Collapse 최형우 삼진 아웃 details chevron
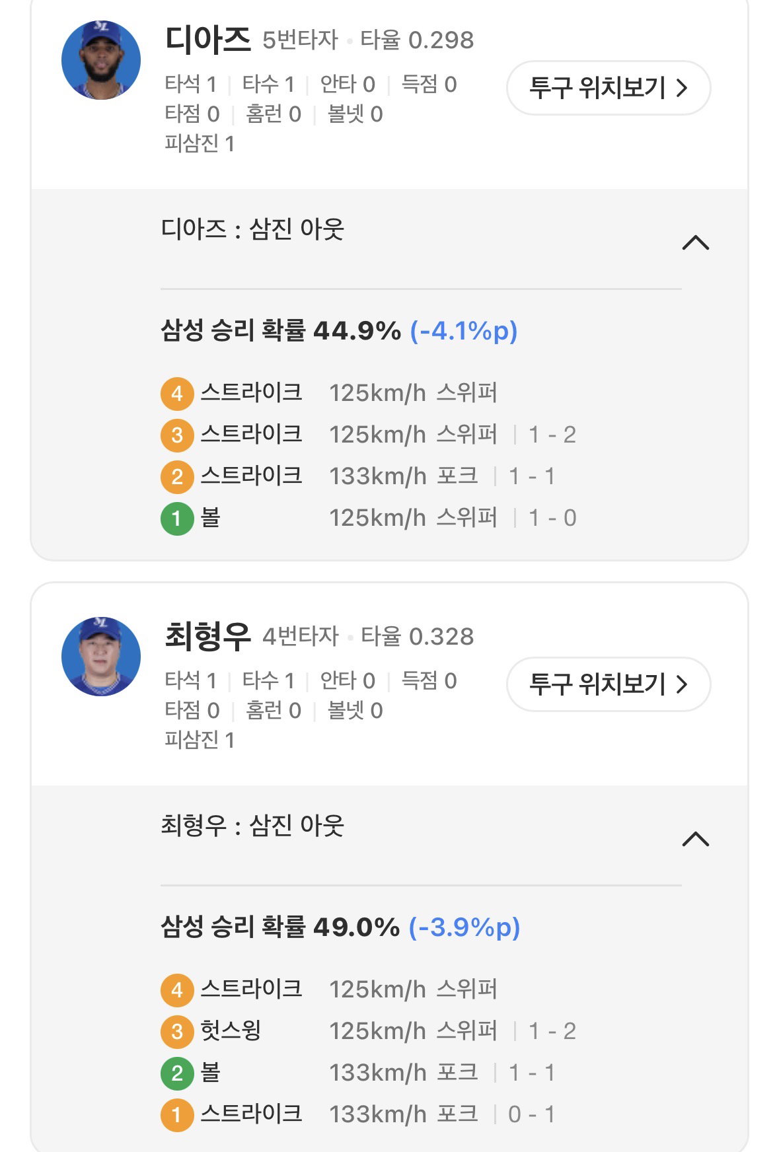 [x=695, y=840]
